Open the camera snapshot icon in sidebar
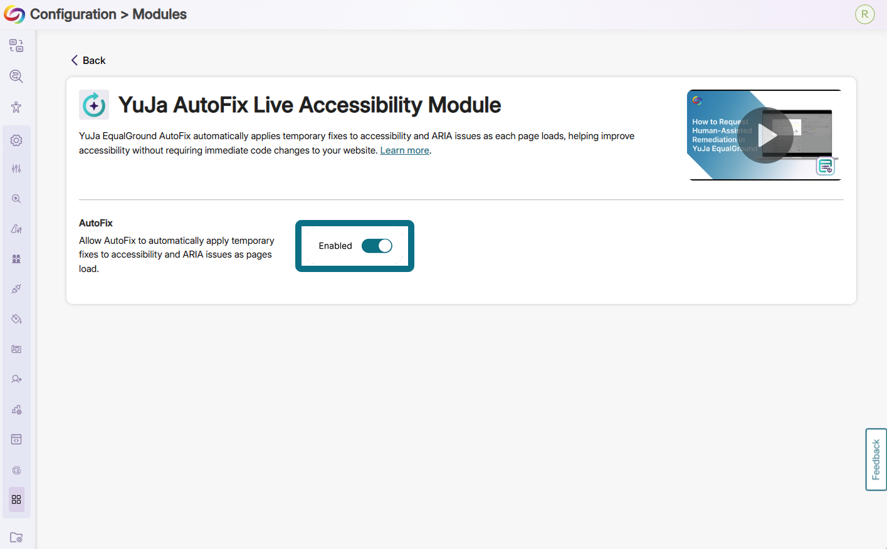 [x=16, y=349]
